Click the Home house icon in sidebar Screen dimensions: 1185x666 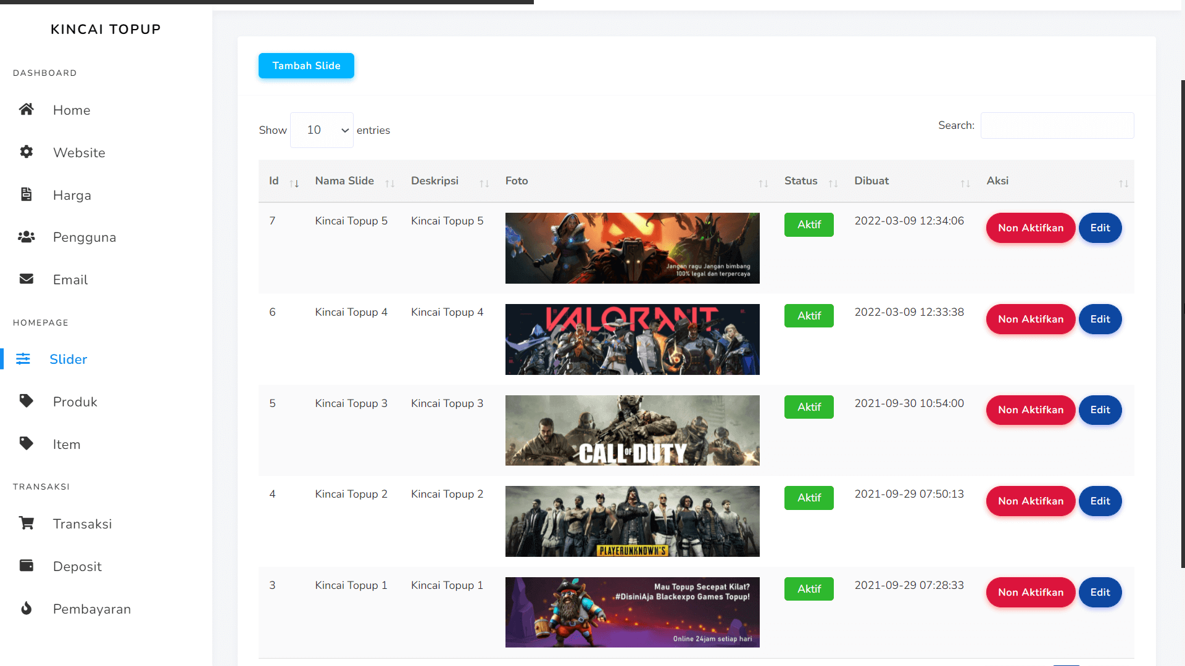coord(26,110)
